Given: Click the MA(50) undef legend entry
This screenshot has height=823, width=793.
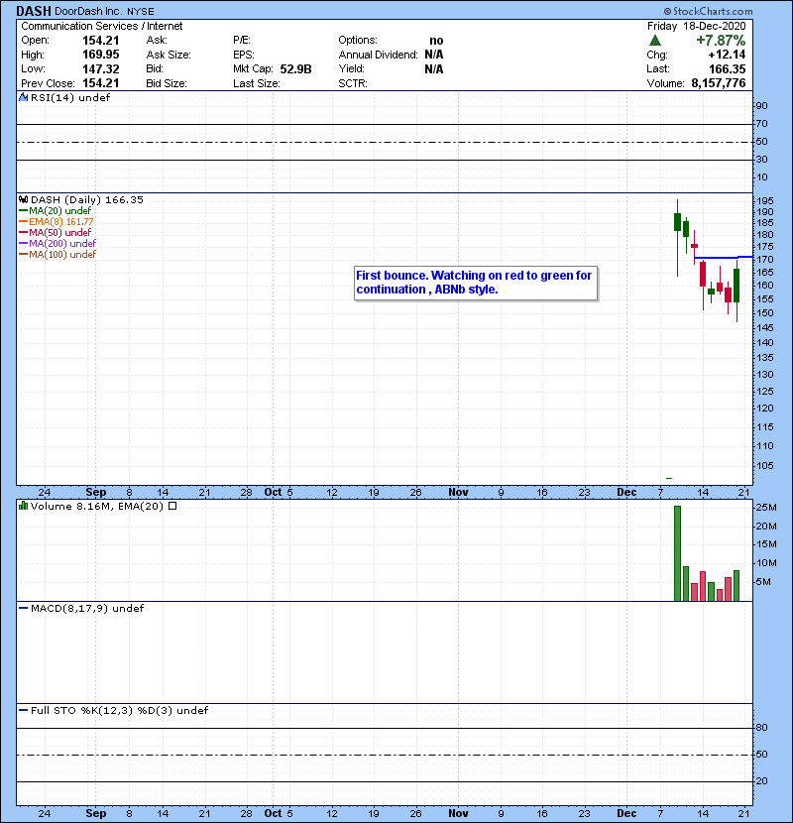Looking at the screenshot, I should point(56,232).
